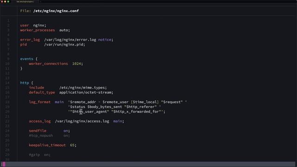Click "main" on the log_format line

(59, 102)
